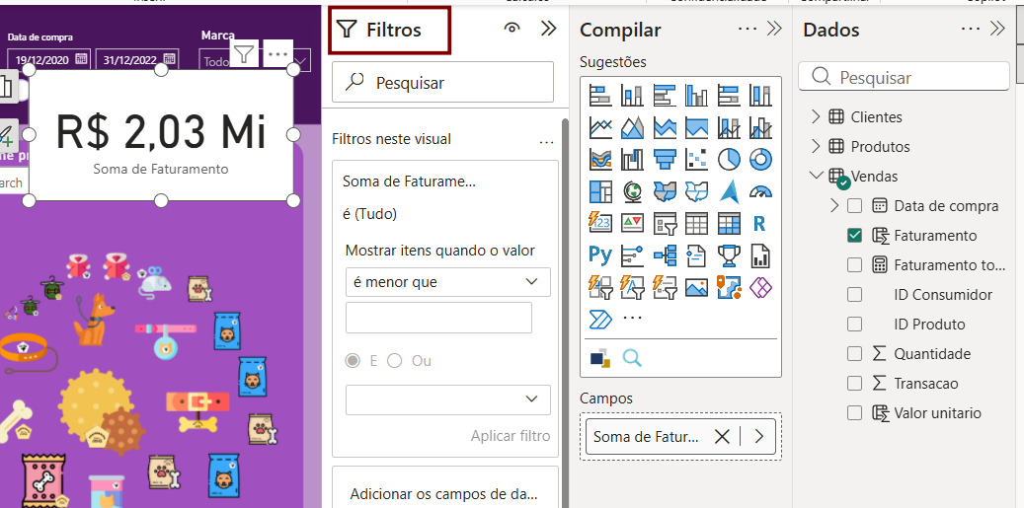Click the Filtros pane vertical scrollbar
This screenshot has width=1024, height=508.
(x=564, y=313)
